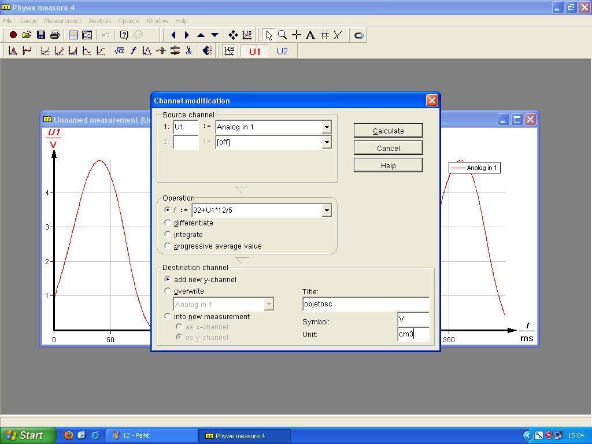
Task: Print the measurement using the printer icon
Action: [x=55, y=35]
